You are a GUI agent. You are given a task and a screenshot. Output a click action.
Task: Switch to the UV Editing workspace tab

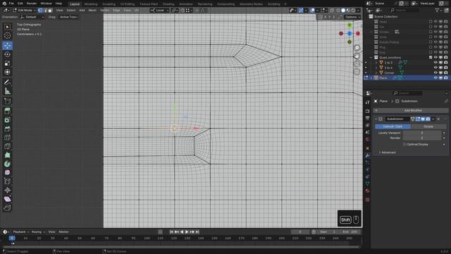coord(128,4)
